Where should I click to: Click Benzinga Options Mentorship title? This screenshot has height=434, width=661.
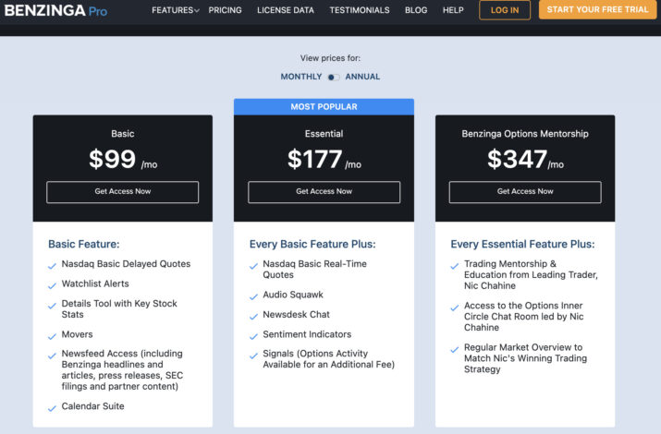click(525, 134)
